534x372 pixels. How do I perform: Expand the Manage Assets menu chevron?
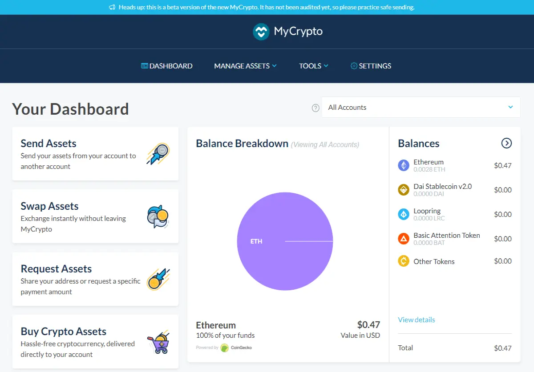(x=274, y=66)
